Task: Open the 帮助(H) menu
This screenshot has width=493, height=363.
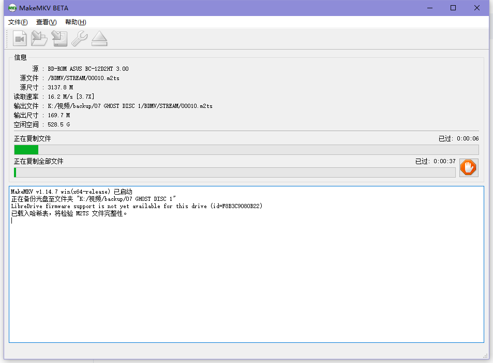Action: 76,22
